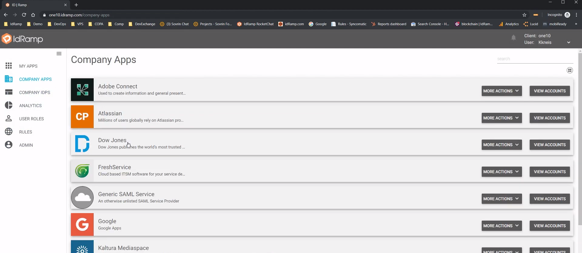The height and width of the screenshot is (253, 582).
Task: Click the Incognito profile icon
Action: click(567, 15)
